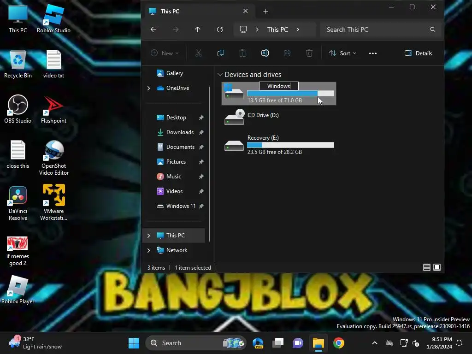Expand Network in navigation pane

148,250
